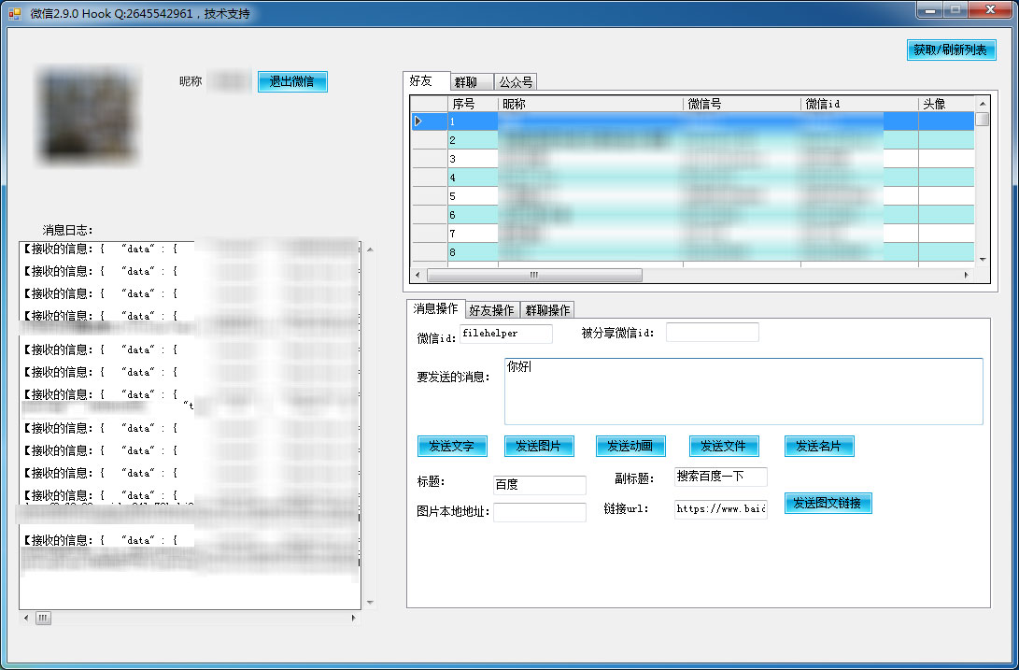The height and width of the screenshot is (670, 1019).
Task: Click the 微信号 column header
Action: pos(742,104)
